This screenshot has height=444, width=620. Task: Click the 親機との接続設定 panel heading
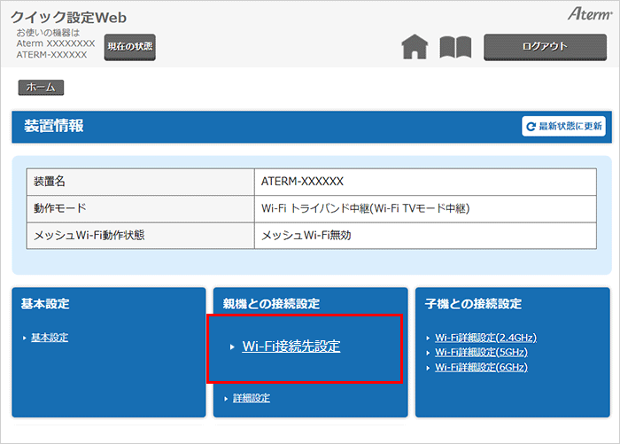tap(271, 304)
